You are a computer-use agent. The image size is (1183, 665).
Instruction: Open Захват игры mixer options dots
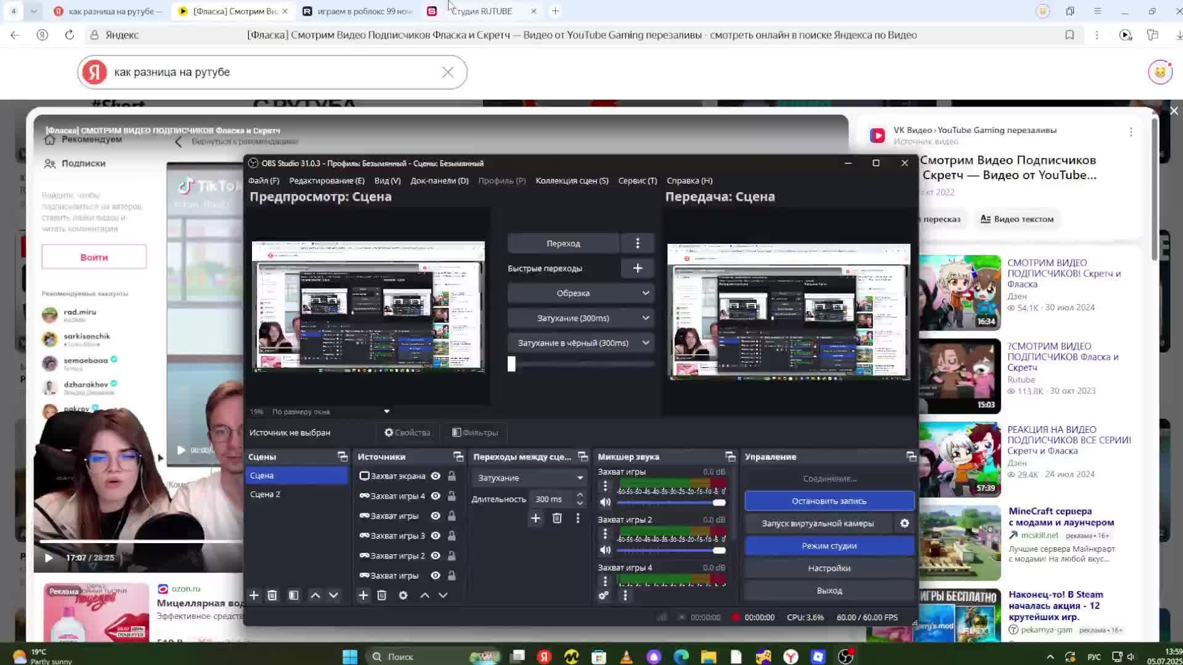(605, 486)
